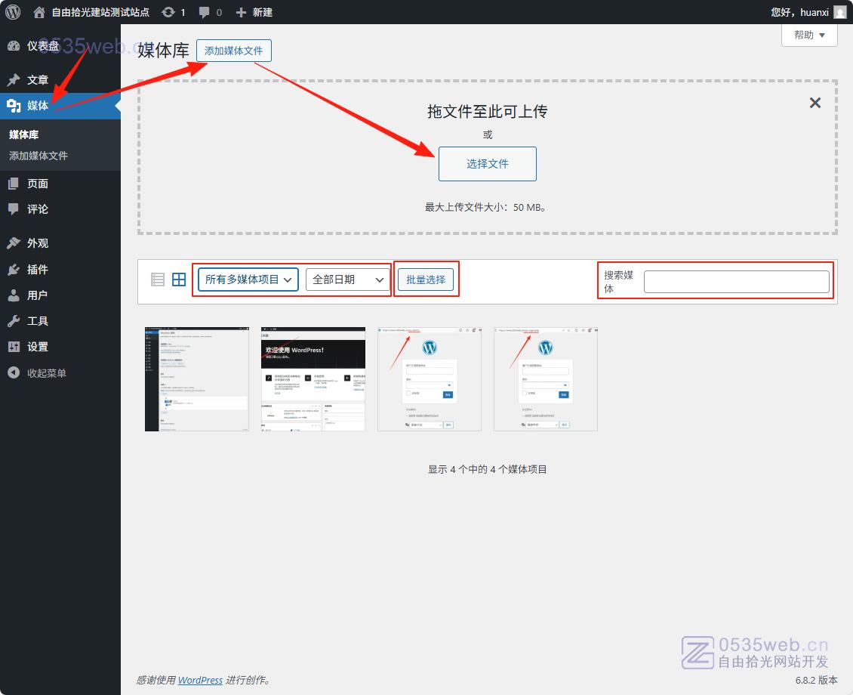Click the 选择文件 button
Image resolution: width=853 pixels, height=695 pixels.
tap(487, 164)
